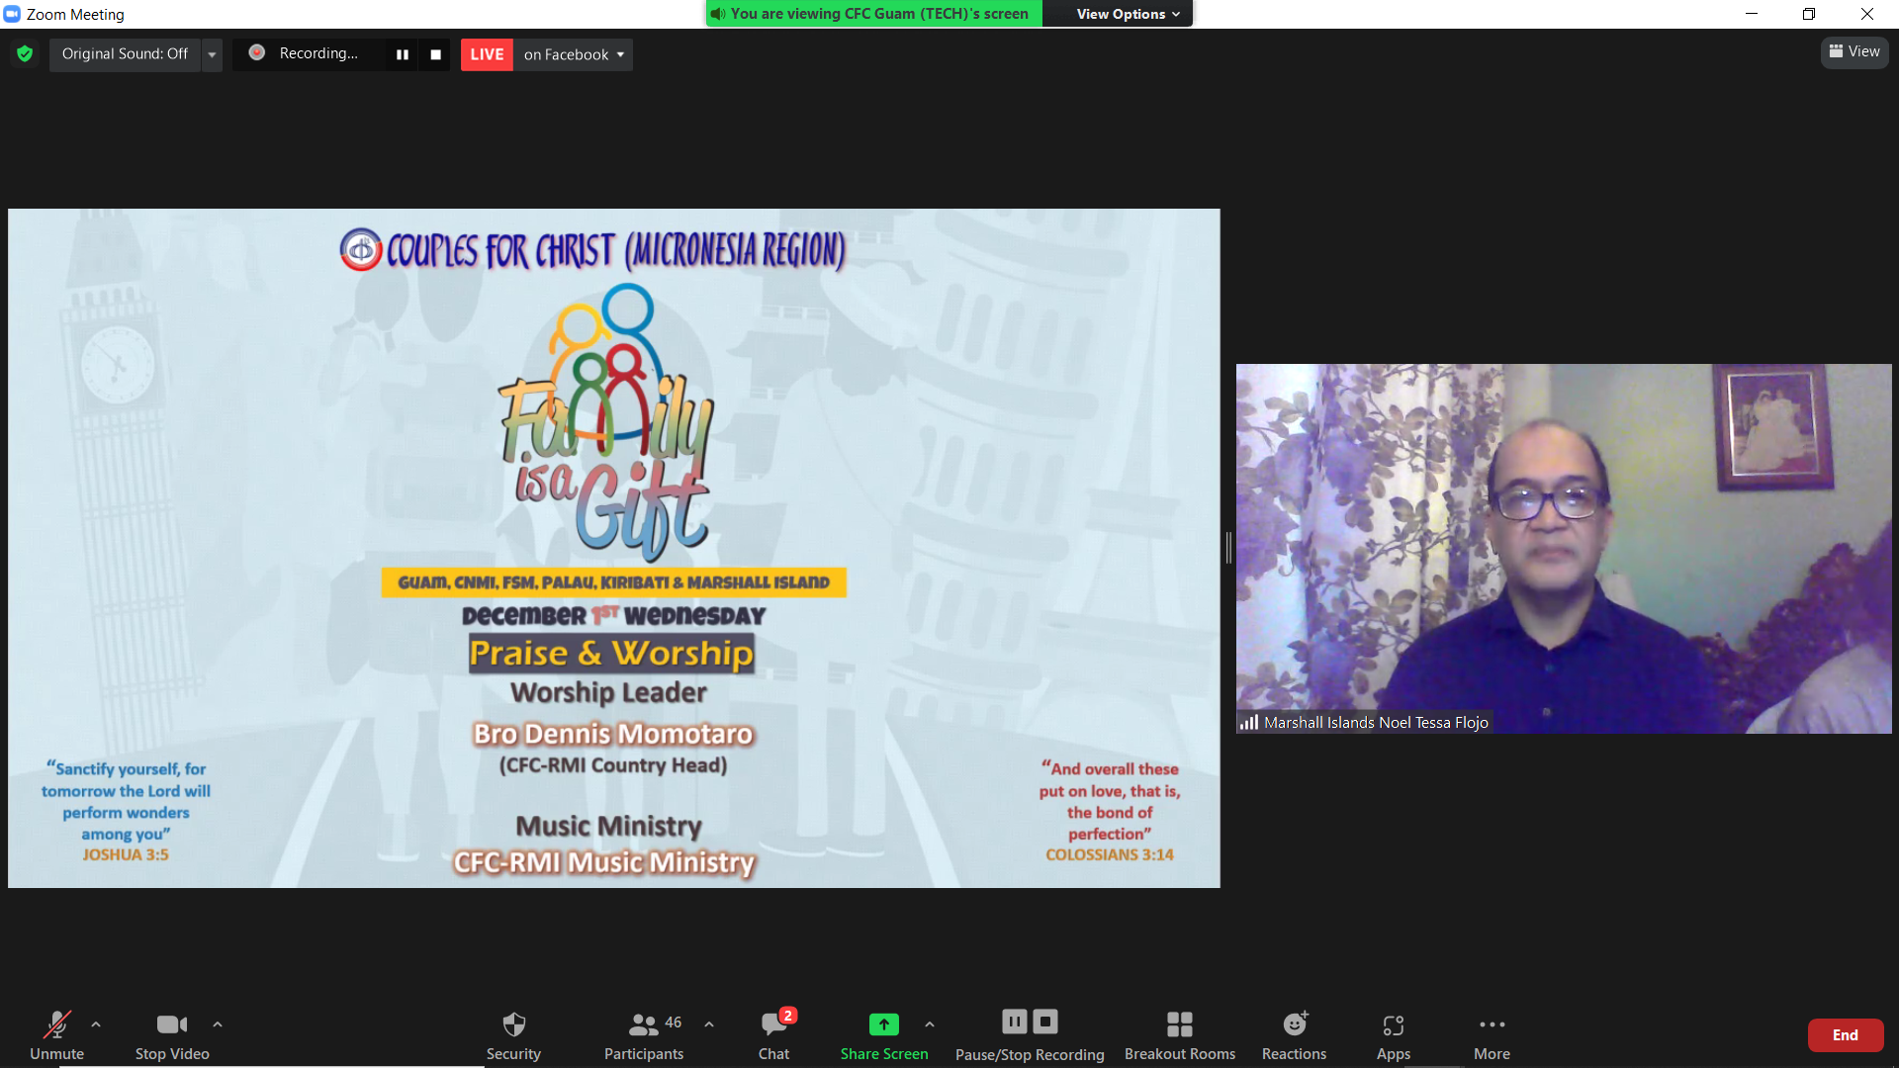Stop recording in bottom toolbar
Viewport: 1899px width, 1068px height.
[1045, 1021]
